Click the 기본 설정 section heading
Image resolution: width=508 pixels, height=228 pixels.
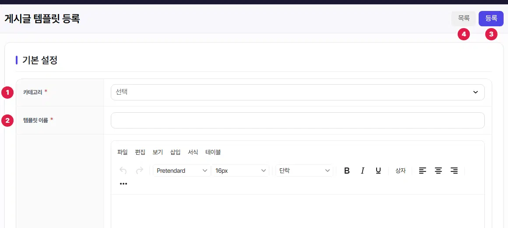pyautogui.click(x=40, y=61)
